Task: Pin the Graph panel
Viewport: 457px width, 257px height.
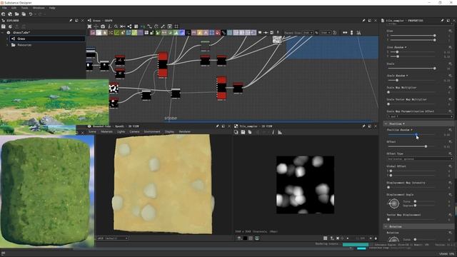Action: point(363,21)
